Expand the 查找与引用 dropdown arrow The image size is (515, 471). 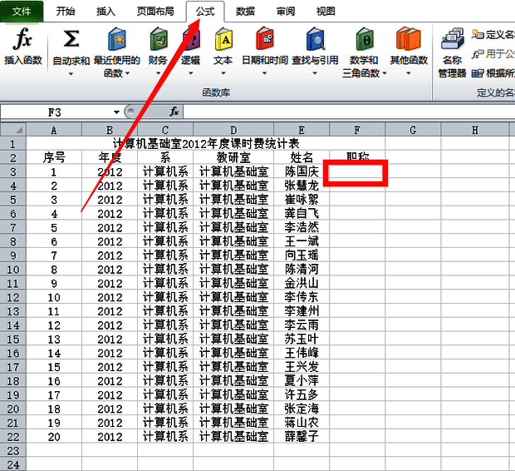tap(315, 73)
